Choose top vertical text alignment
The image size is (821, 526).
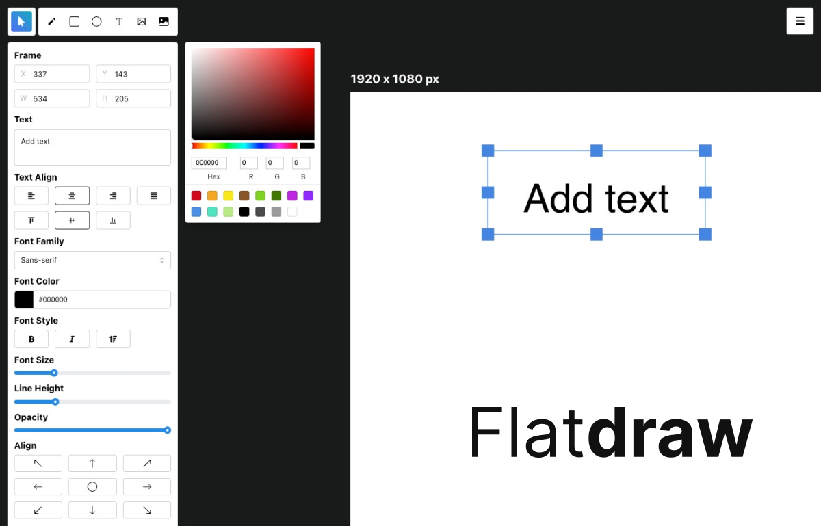pyautogui.click(x=31, y=220)
